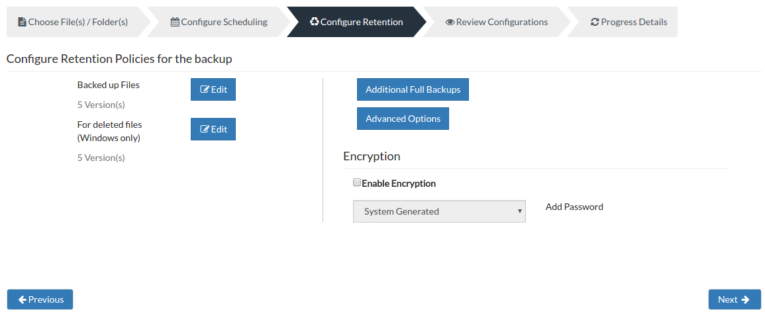
Task: Open the System Generated dropdown
Action: [439, 211]
